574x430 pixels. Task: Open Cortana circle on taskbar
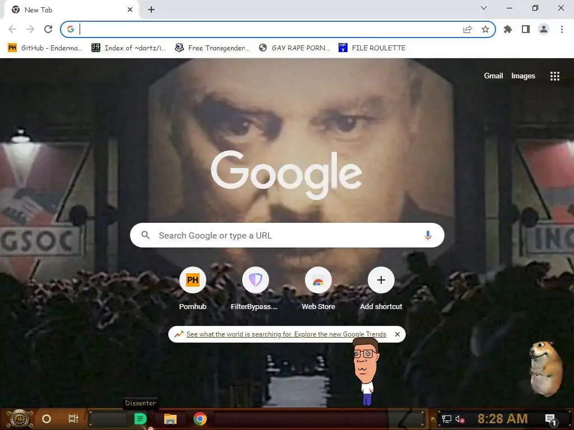47,419
